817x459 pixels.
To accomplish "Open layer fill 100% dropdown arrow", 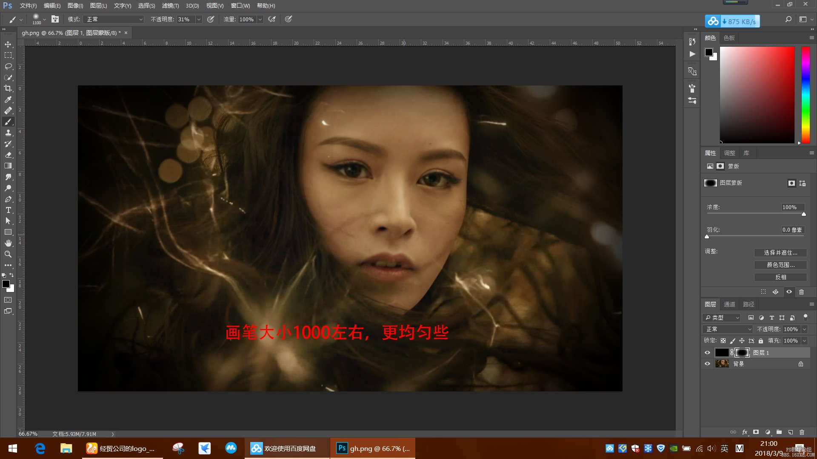I will [804, 341].
